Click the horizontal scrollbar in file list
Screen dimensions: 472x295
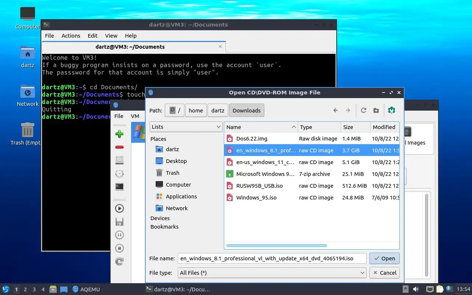[277, 246]
